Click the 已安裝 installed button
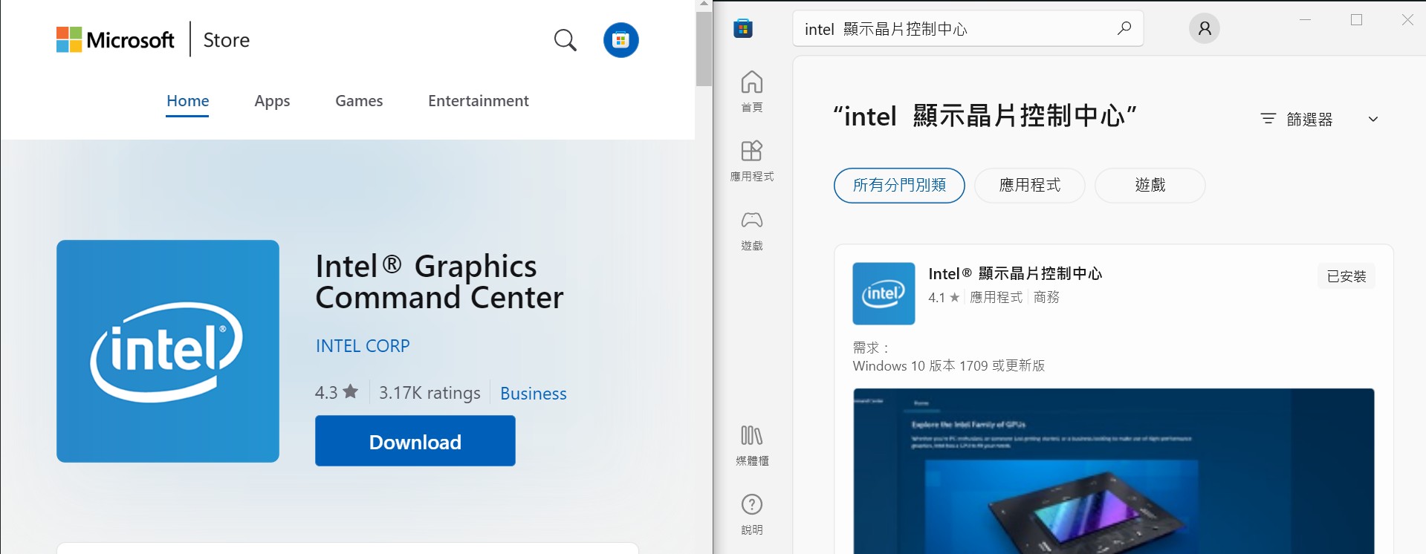1426x554 pixels. point(1346,276)
